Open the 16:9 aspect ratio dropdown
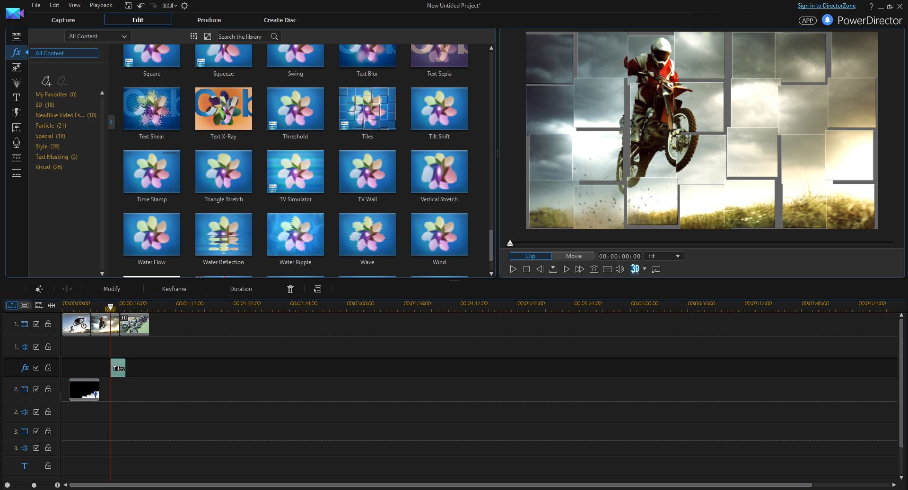908x490 pixels. 170,6
